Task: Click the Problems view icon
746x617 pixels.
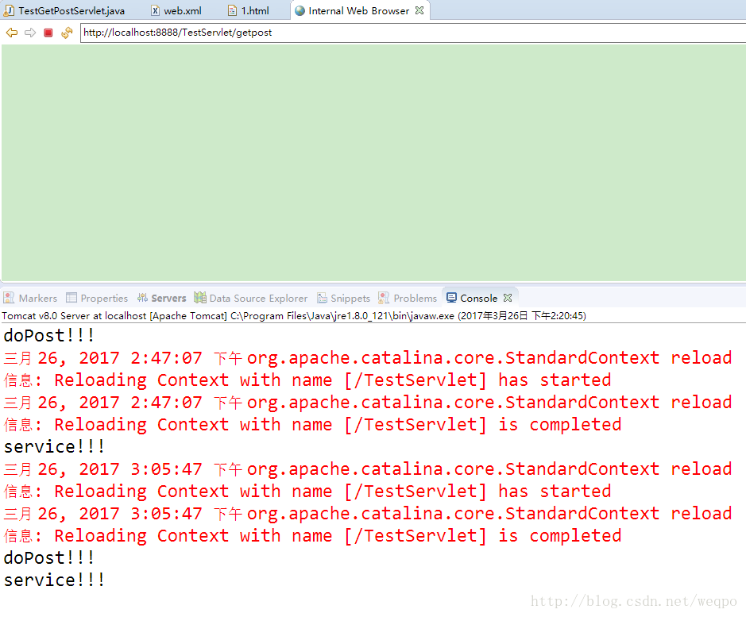Action: point(384,298)
